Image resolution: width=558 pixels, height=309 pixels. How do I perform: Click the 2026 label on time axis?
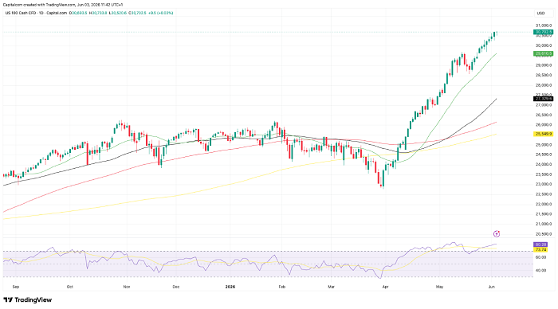click(x=230, y=287)
